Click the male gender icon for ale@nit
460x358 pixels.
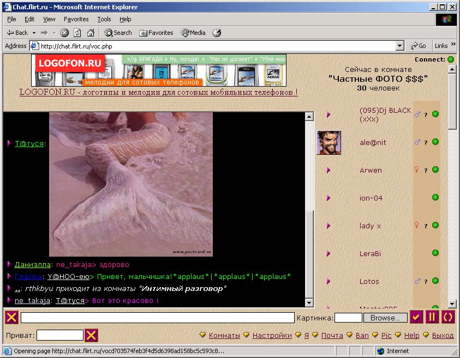click(417, 142)
